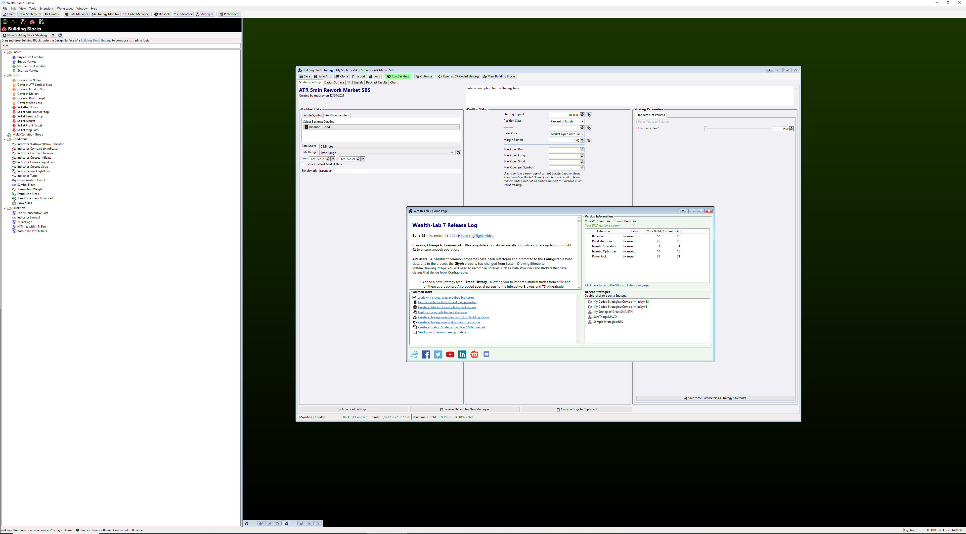Click the LinkedIn icon on Home Page

[x=462, y=354]
